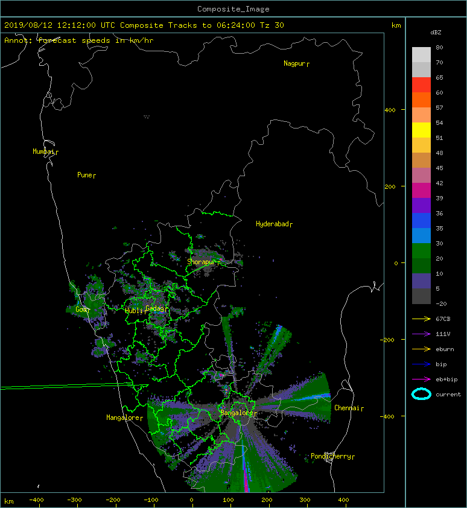Select the 60 dBZ orange swatch
Image resolution: width=467 pixels, height=508 pixels.
pos(421,100)
